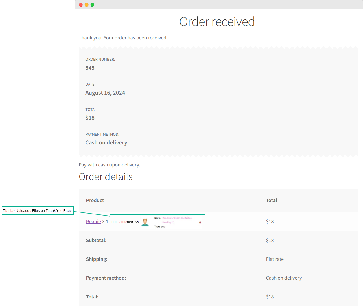Image resolution: width=363 pixels, height=308 pixels.
Task: Click the uploaded avatar image thumbnail
Action: coord(145,222)
